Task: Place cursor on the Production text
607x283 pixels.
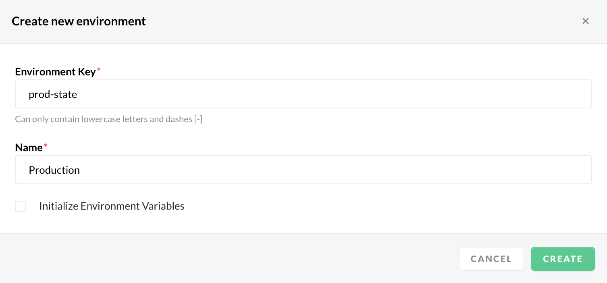Action: (x=54, y=170)
